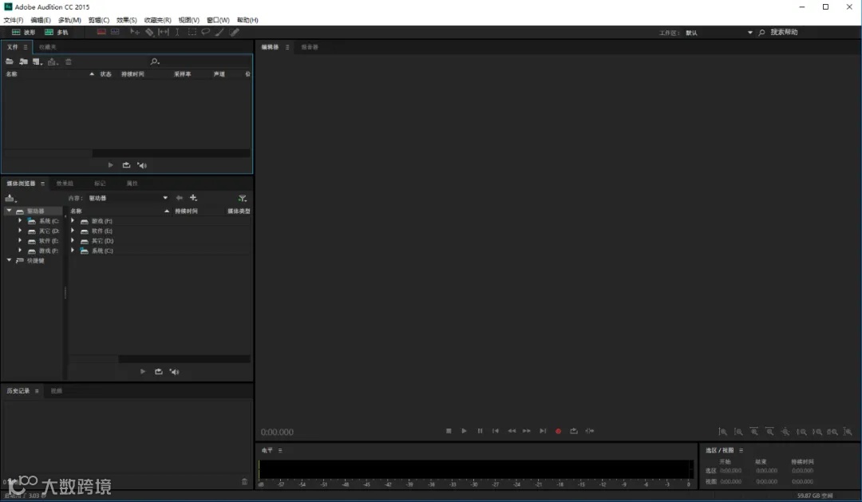Screen dimensions: 862x502
Task: Select the Spot Healing Brush tool
Action: tap(234, 32)
